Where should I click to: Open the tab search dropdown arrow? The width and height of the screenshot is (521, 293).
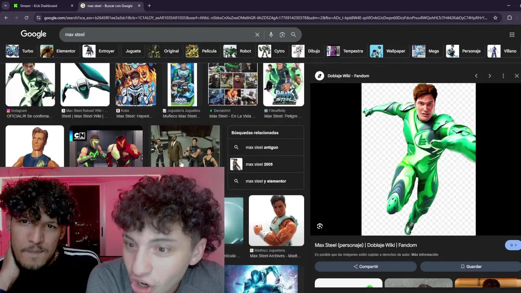tap(5, 6)
